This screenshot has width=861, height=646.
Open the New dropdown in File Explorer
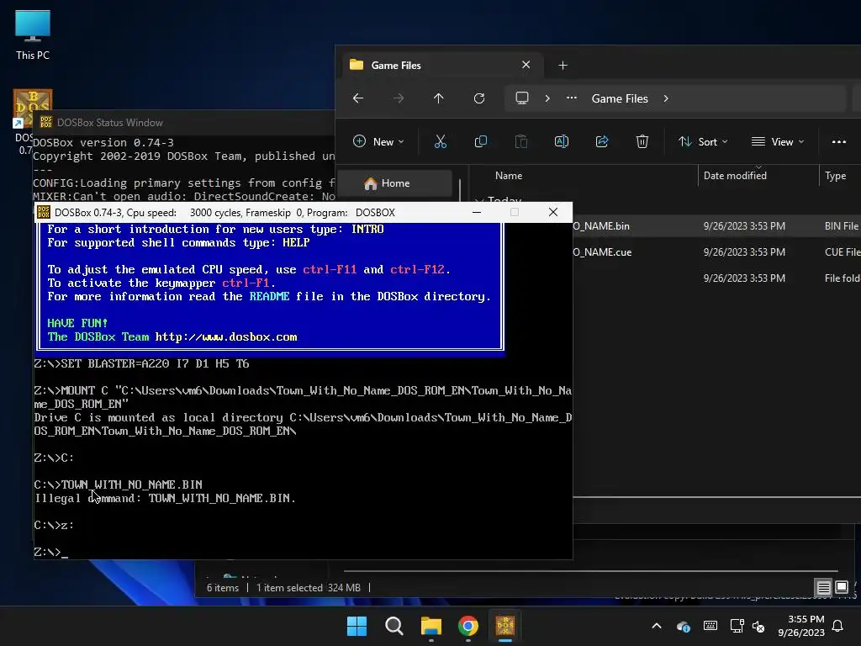[378, 141]
